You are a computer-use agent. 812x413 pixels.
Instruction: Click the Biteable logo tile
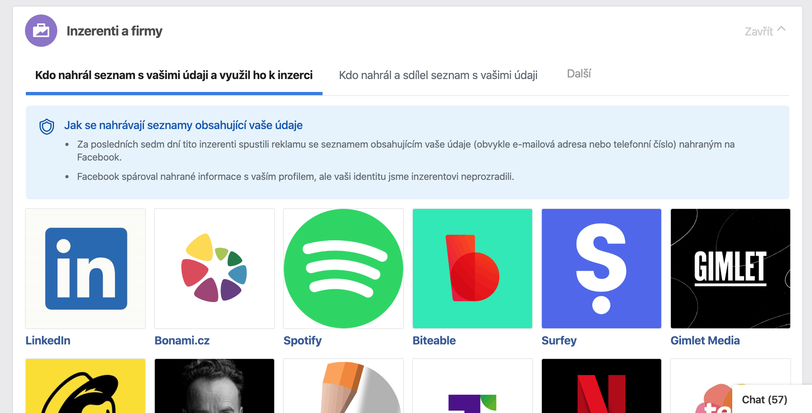[x=473, y=269]
